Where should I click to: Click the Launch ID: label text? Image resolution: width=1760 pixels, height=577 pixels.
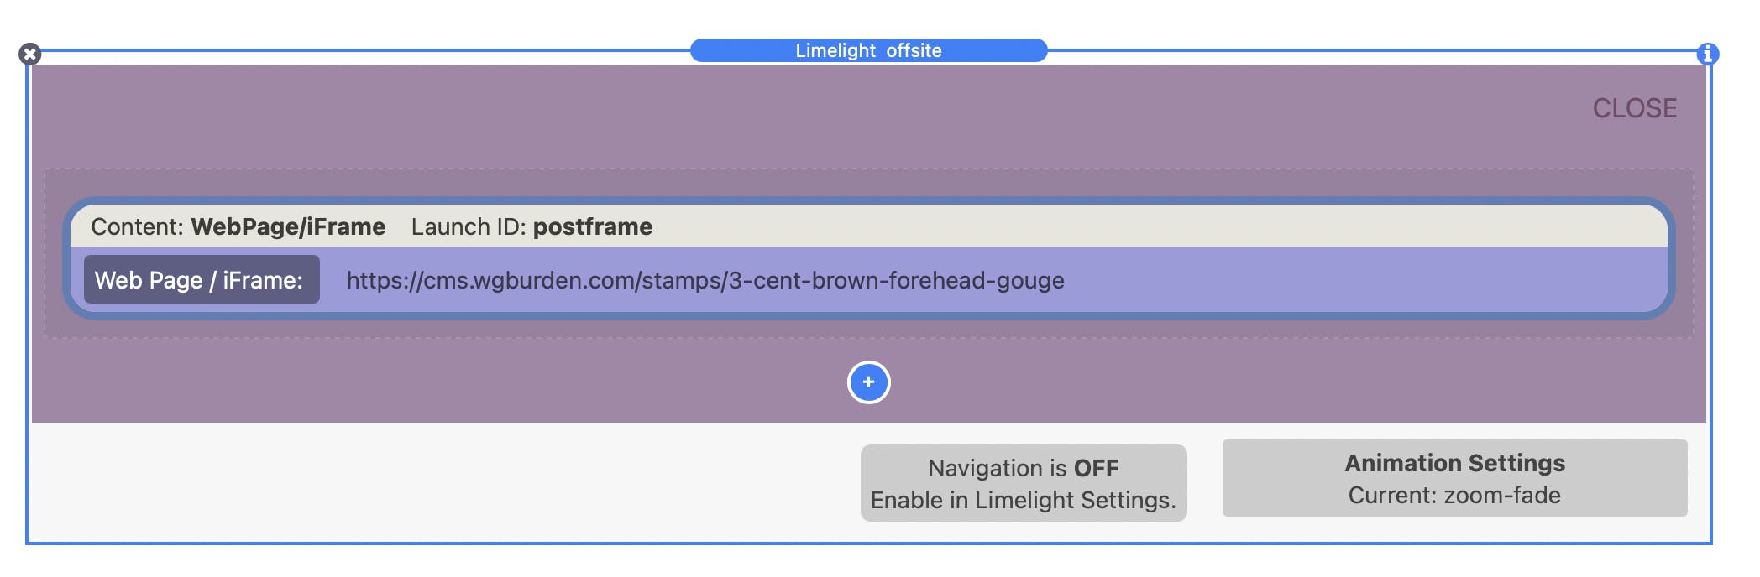click(469, 226)
